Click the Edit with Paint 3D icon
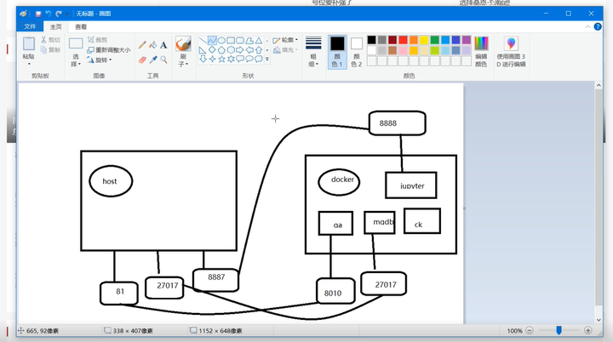Image resolution: width=613 pixels, height=342 pixels. pyautogui.click(x=511, y=43)
